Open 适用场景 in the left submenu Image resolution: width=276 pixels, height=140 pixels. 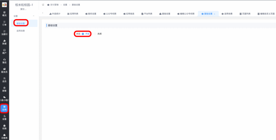(21, 31)
